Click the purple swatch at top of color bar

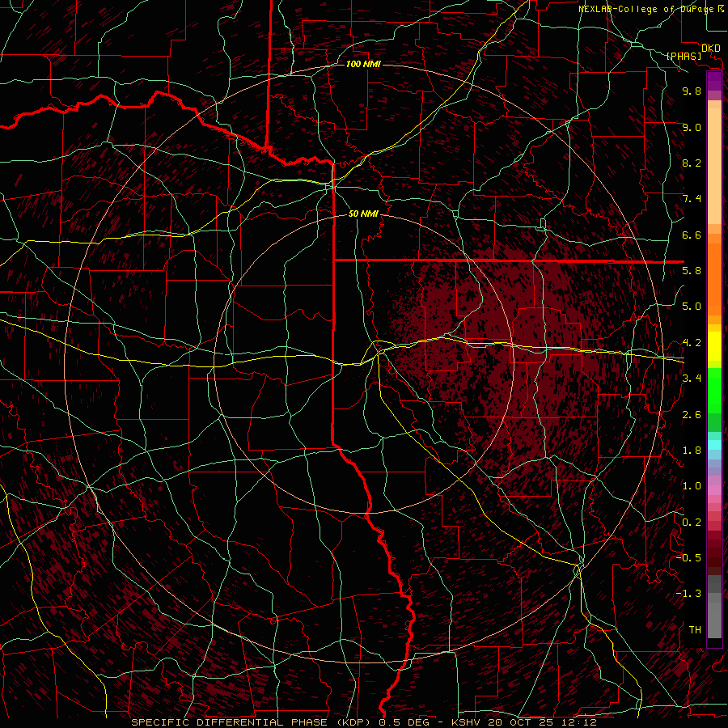pyautogui.click(x=714, y=81)
